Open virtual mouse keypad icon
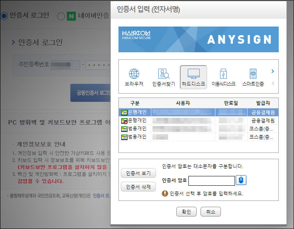 [241, 180]
